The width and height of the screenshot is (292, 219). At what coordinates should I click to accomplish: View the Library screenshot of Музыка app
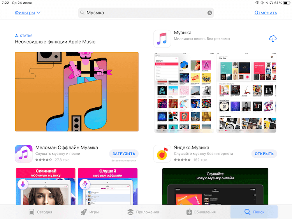click(x=184, y=93)
